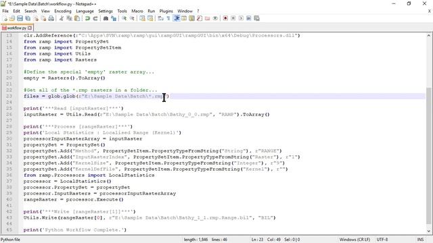Click the 'UTF-8' encoding status entry
The width and height of the screenshot is (433, 243).
(x=382, y=240)
